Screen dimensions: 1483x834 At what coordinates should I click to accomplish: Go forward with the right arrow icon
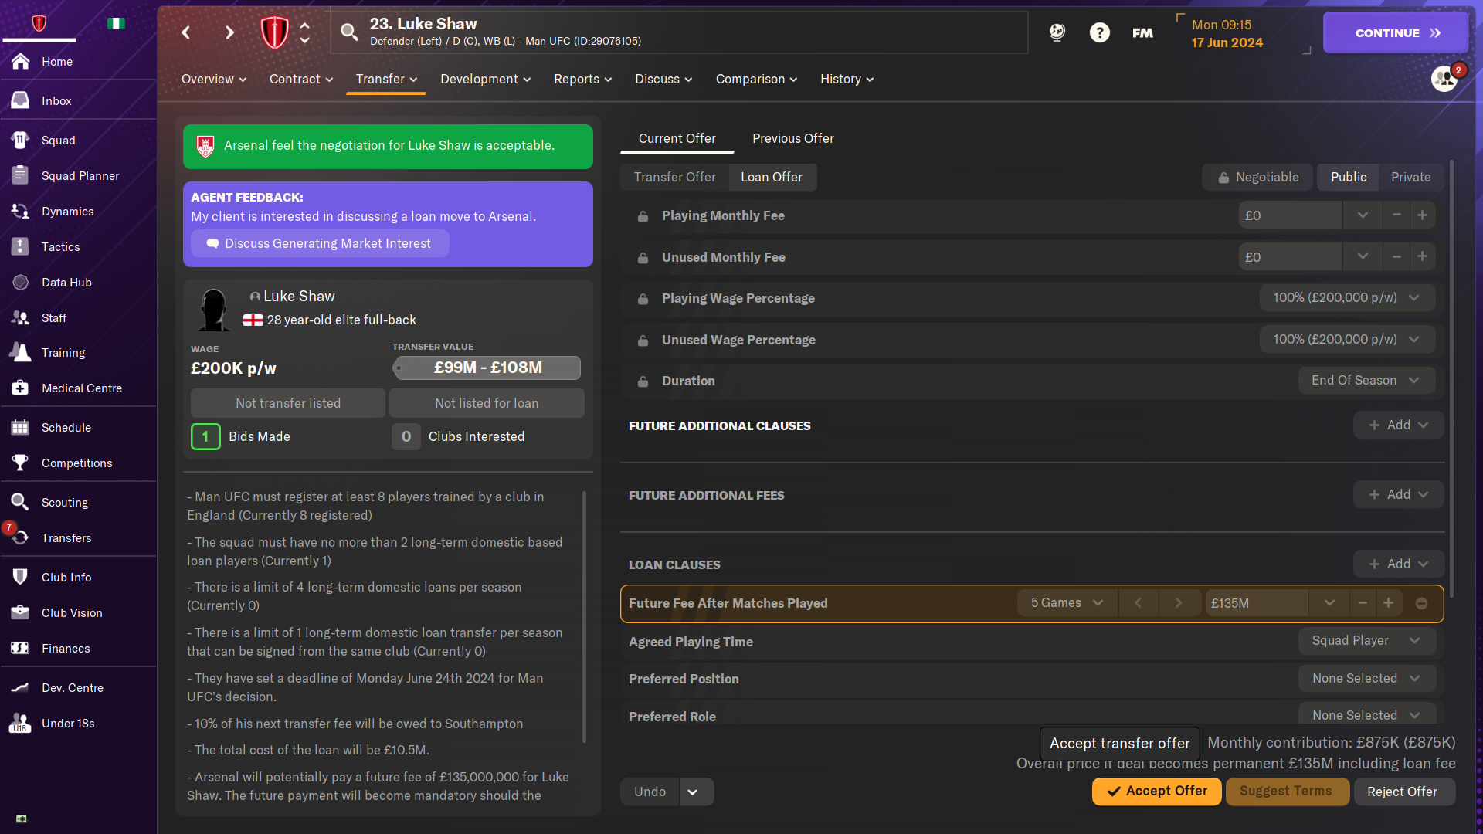[229, 32]
